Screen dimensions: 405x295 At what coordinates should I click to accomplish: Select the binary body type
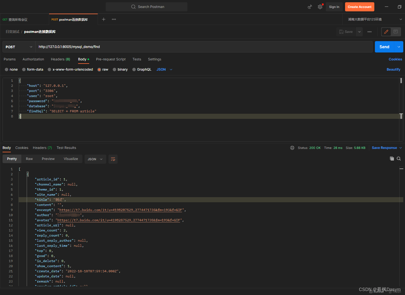120,69
